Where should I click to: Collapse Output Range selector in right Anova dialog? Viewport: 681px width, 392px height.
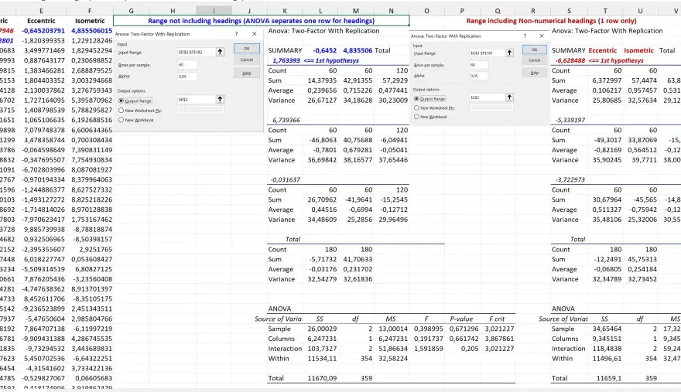[509, 97]
